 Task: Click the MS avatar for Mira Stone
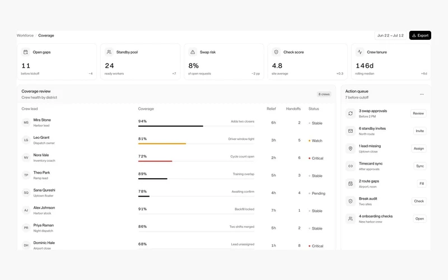tap(26, 123)
